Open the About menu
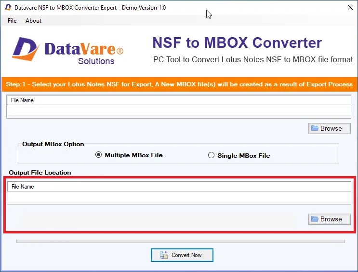 [x=33, y=21]
